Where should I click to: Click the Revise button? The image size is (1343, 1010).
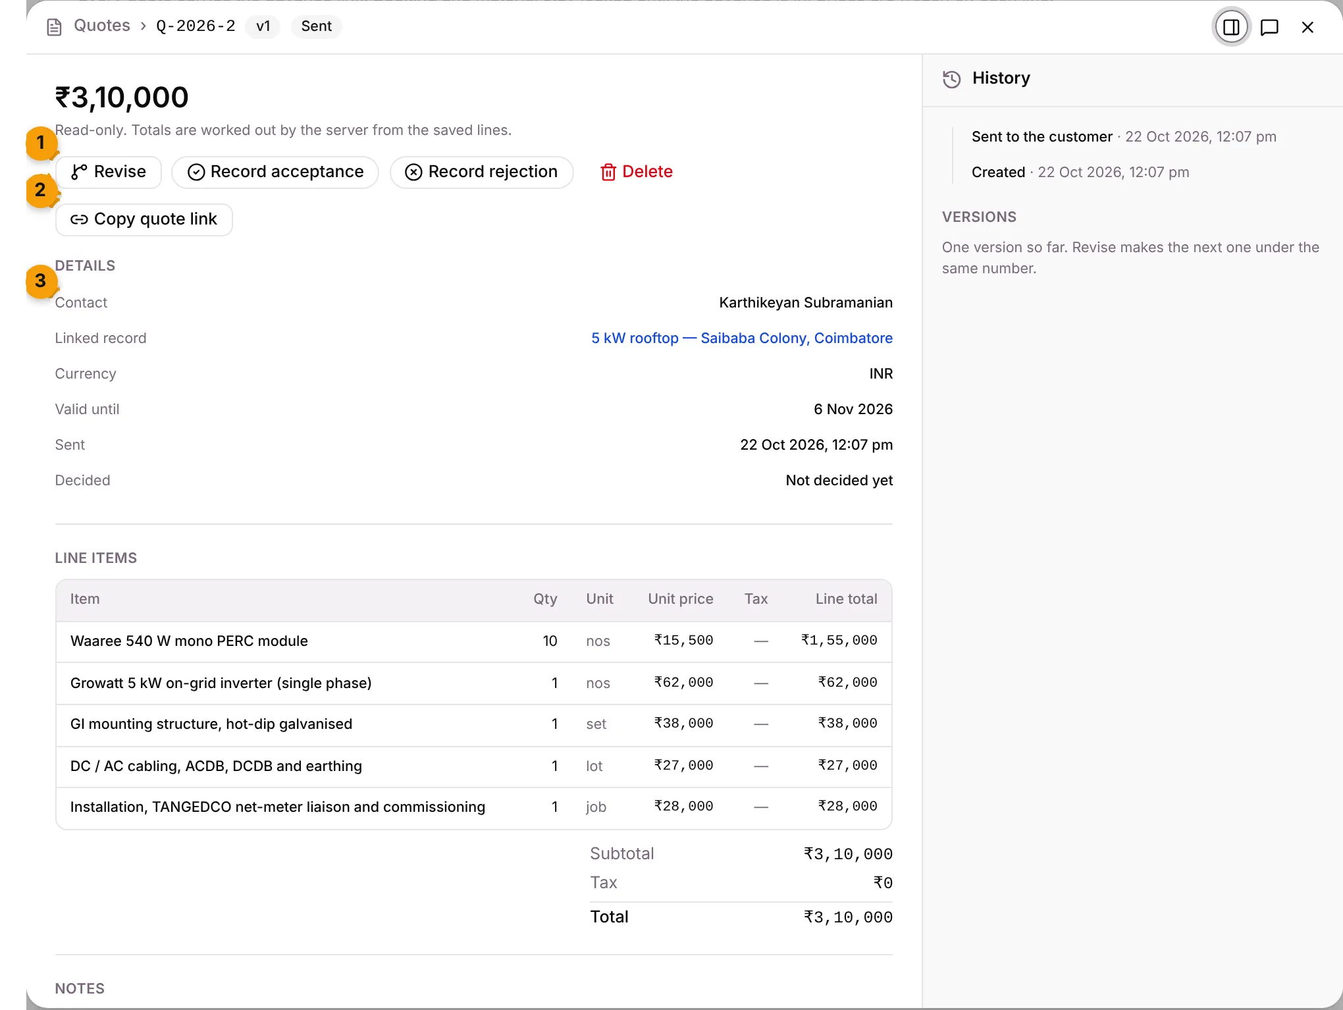(109, 172)
